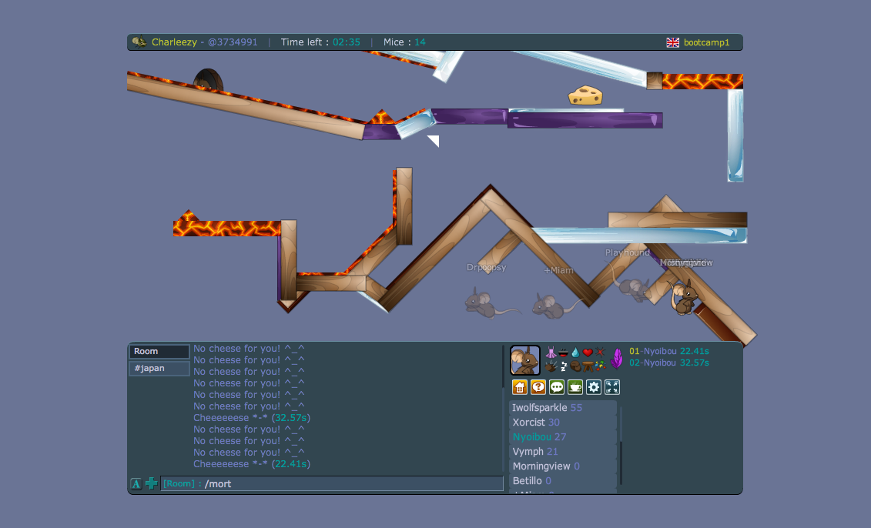Toggle fullscreen with the arrows button
The height and width of the screenshot is (528, 871).
point(612,387)
